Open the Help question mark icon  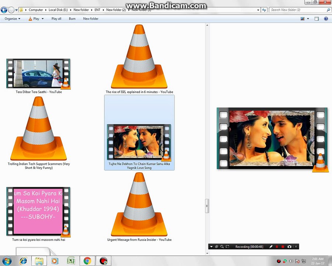pos(326,19)
